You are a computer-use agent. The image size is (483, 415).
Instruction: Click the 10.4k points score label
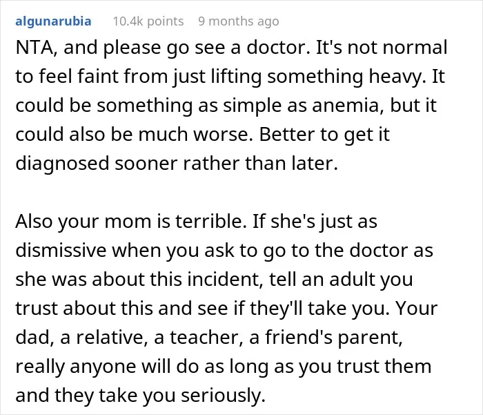click(x=148, y=21)
